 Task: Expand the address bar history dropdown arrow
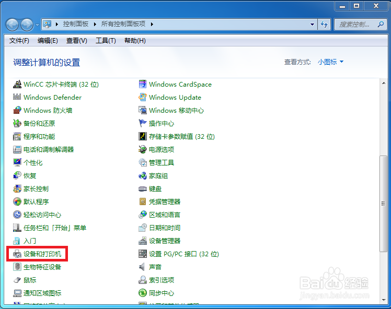312,25
